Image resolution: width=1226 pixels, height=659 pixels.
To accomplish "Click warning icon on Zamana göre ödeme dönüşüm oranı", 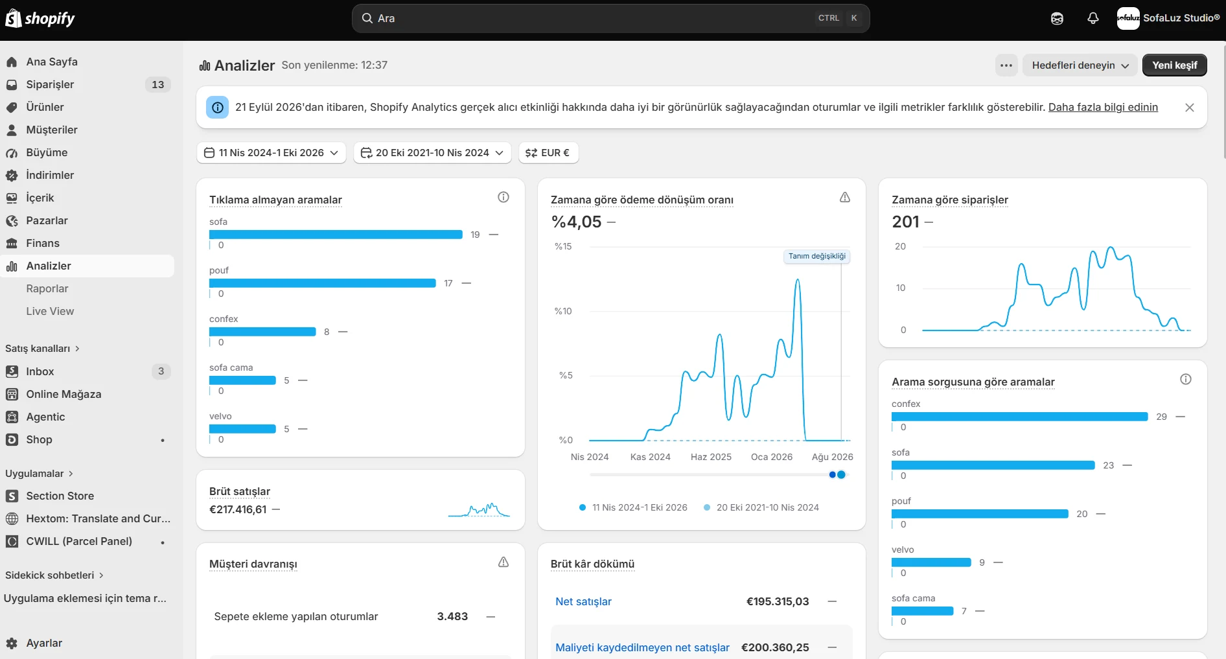I will coord(845,197).
